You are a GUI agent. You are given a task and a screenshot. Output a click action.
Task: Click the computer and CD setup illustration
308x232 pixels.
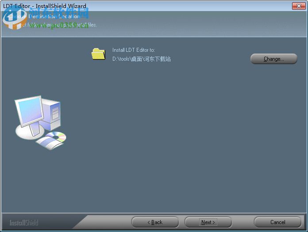click(x=40, y=123)
